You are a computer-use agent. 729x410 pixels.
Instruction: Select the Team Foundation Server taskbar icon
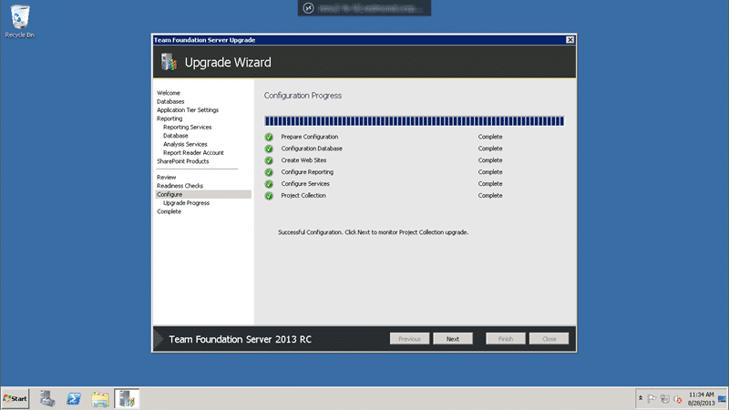[127, 399]
